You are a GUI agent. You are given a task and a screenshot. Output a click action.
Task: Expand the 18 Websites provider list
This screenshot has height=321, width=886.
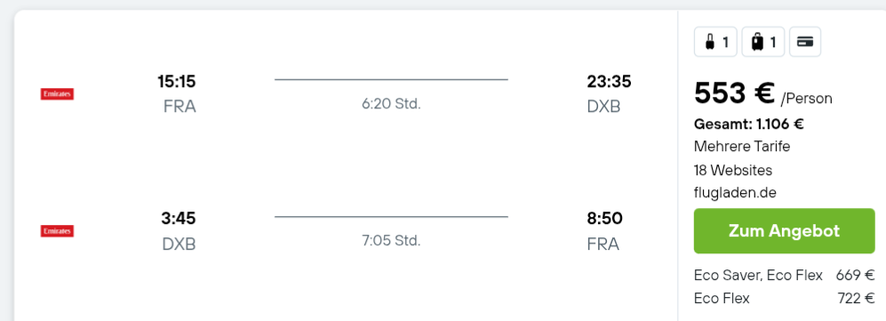(733, 170)
